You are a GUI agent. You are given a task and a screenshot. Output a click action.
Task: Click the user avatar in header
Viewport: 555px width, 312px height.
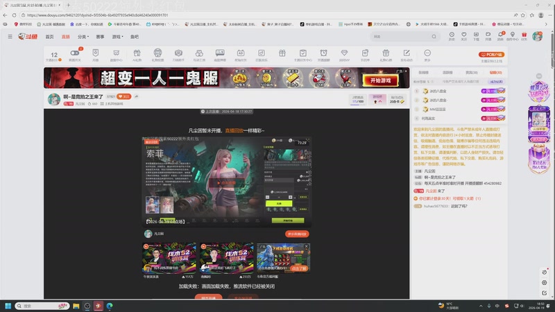[x=537, y=36]
